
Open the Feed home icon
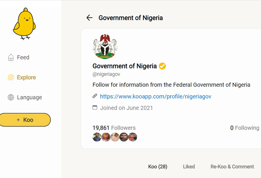click(11, 57)
